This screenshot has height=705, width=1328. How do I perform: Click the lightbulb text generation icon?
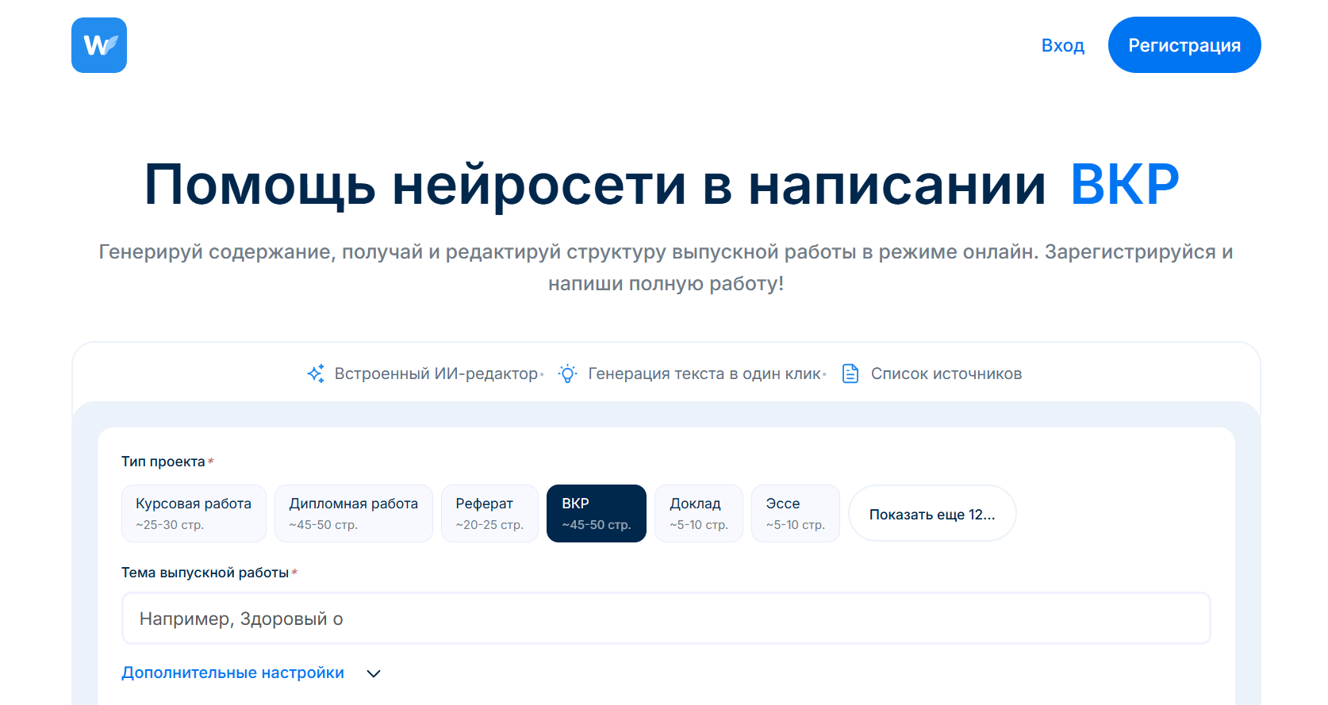(567, 374)
